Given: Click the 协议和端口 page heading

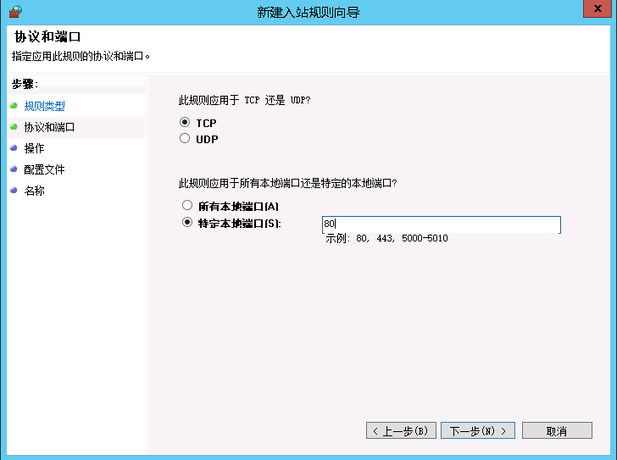Looking at the screenshot, I should tap(47, 36).
